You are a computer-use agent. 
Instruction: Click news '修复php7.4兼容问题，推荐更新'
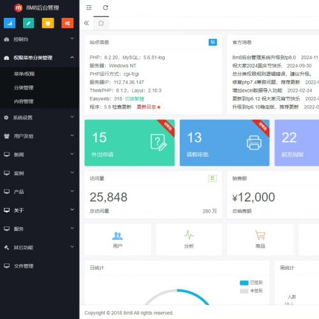(x=266, y=82)
